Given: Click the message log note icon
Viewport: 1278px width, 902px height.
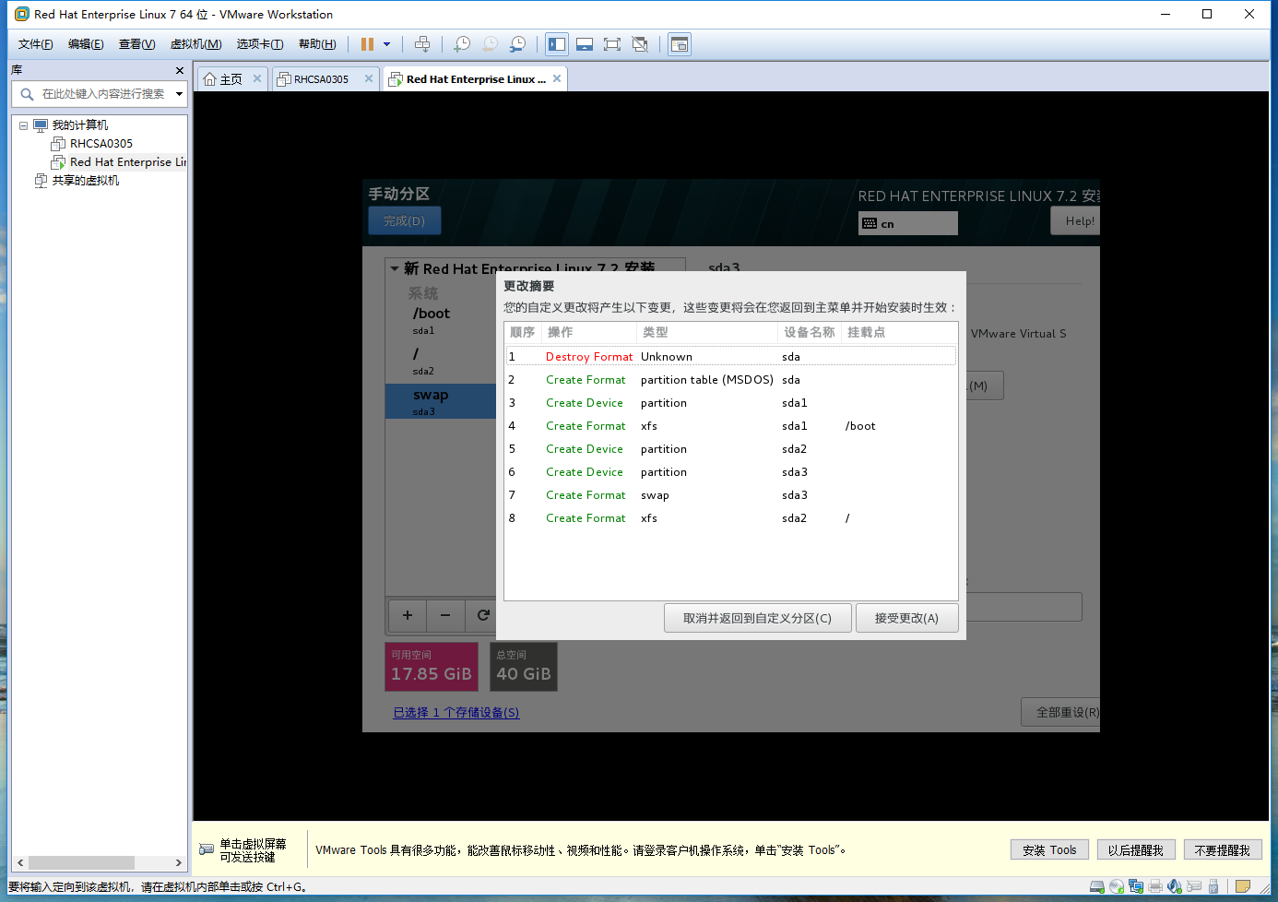Looking at the screenshot, I should pos(1243,887).
